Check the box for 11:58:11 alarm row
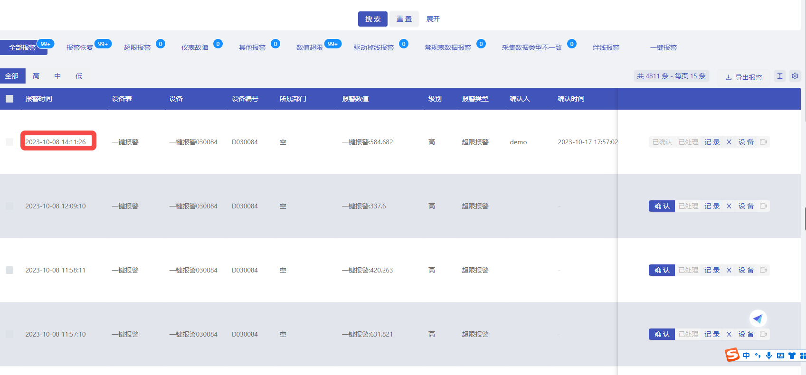806x375 pixels. pyautogui.click(x=9, y=270)
